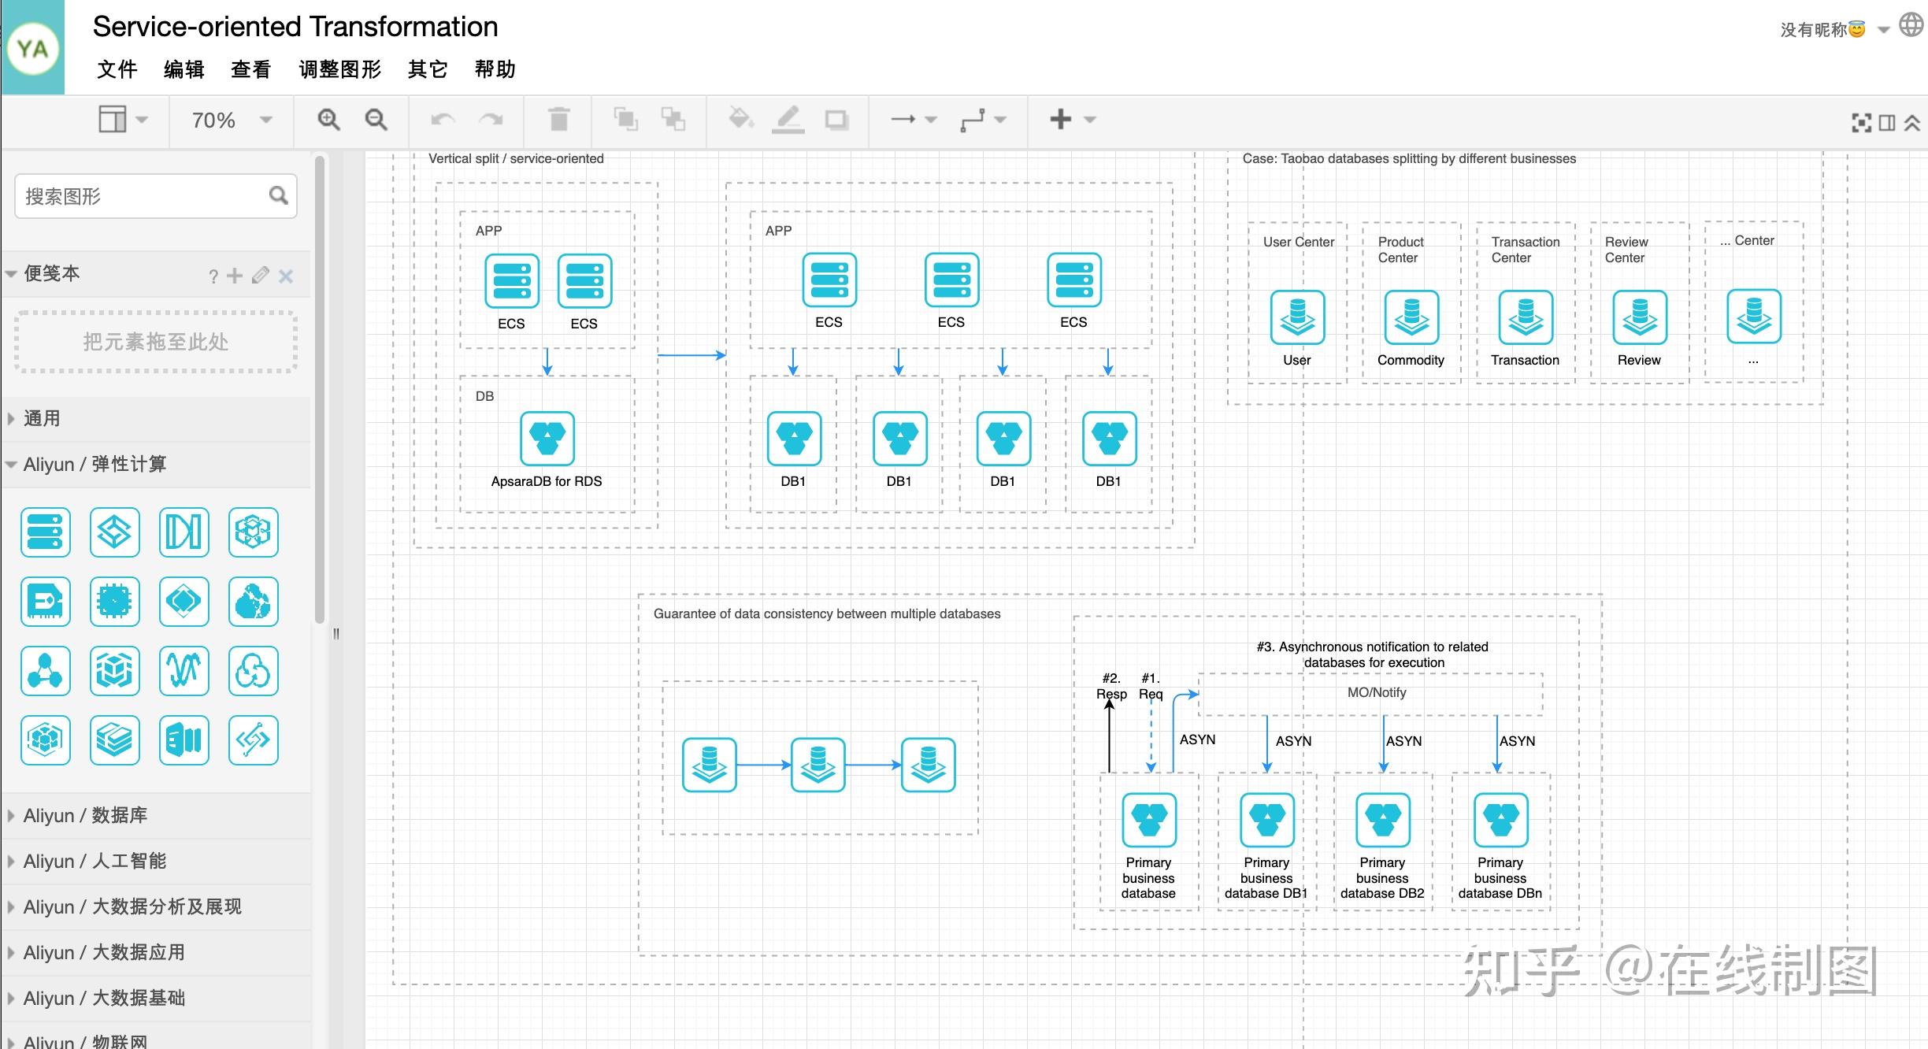Select the ECS server shape in library
This screenshot has height=1049, width=1928.
tap(45, 532)
